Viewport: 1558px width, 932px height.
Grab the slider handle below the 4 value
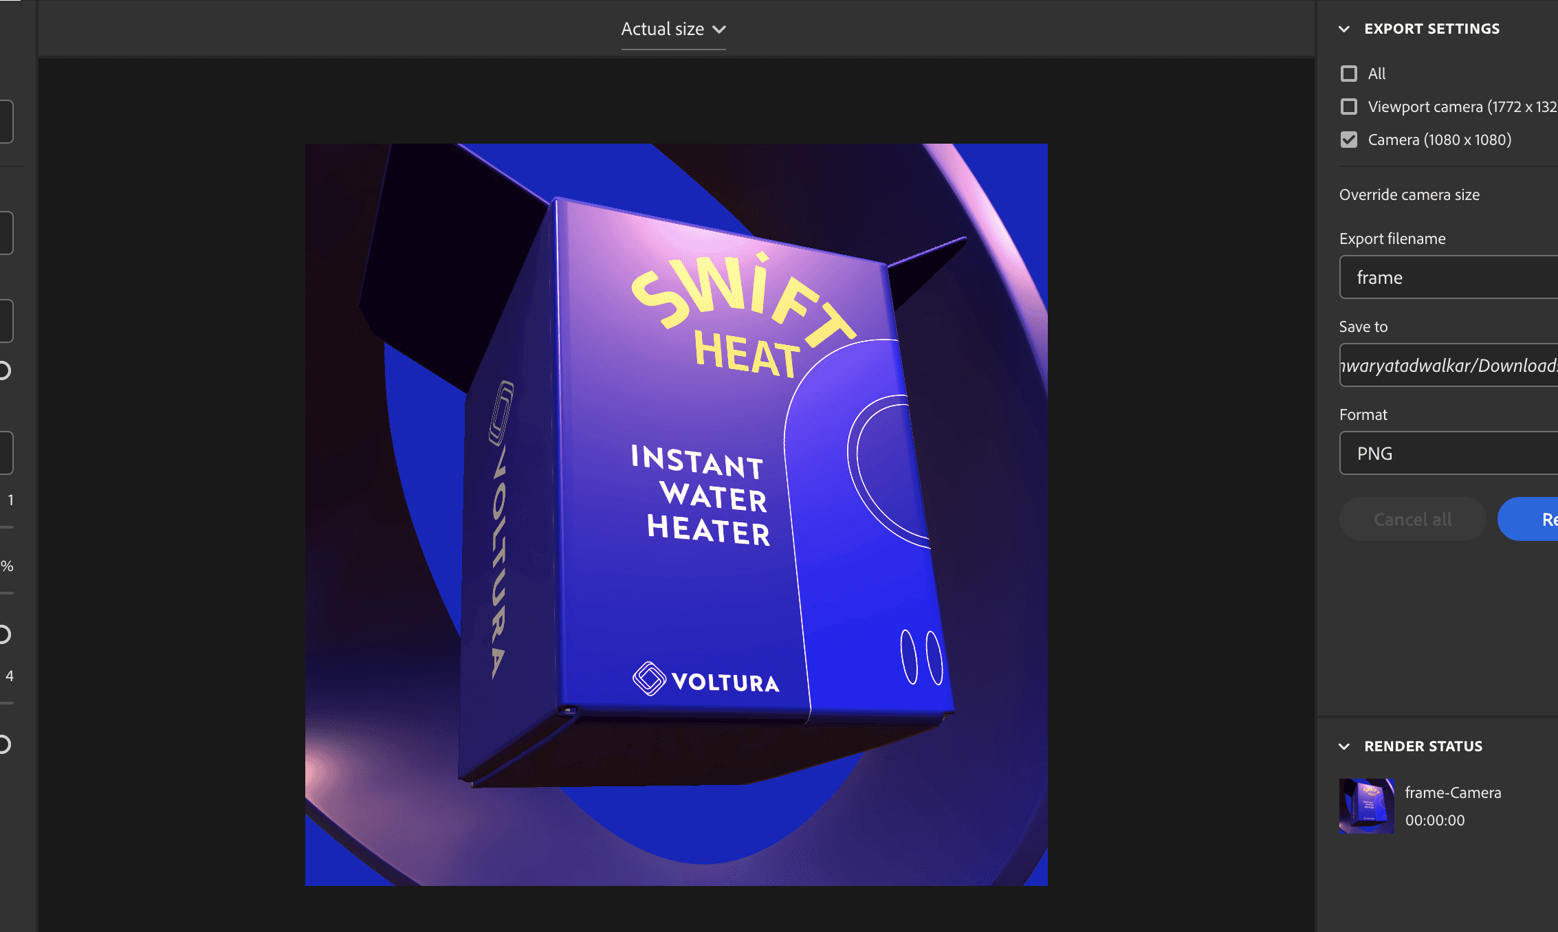tap(4, 744)
